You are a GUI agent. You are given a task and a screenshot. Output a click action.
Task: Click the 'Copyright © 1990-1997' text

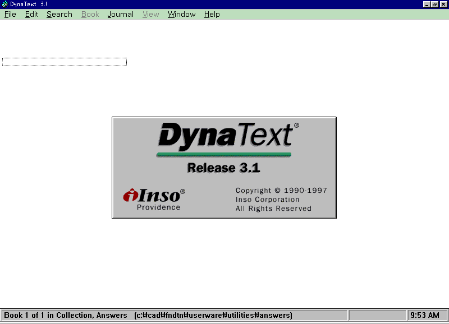(281, 191)
